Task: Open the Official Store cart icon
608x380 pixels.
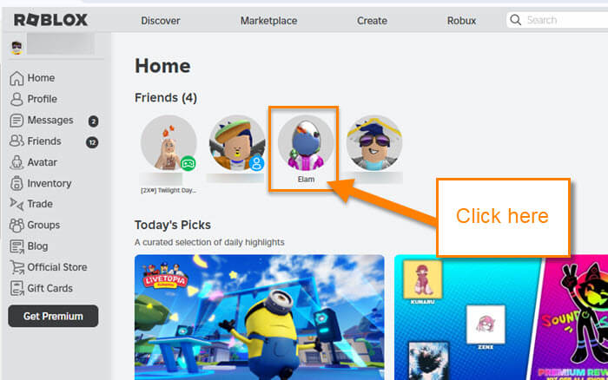Action: (17, 267)
